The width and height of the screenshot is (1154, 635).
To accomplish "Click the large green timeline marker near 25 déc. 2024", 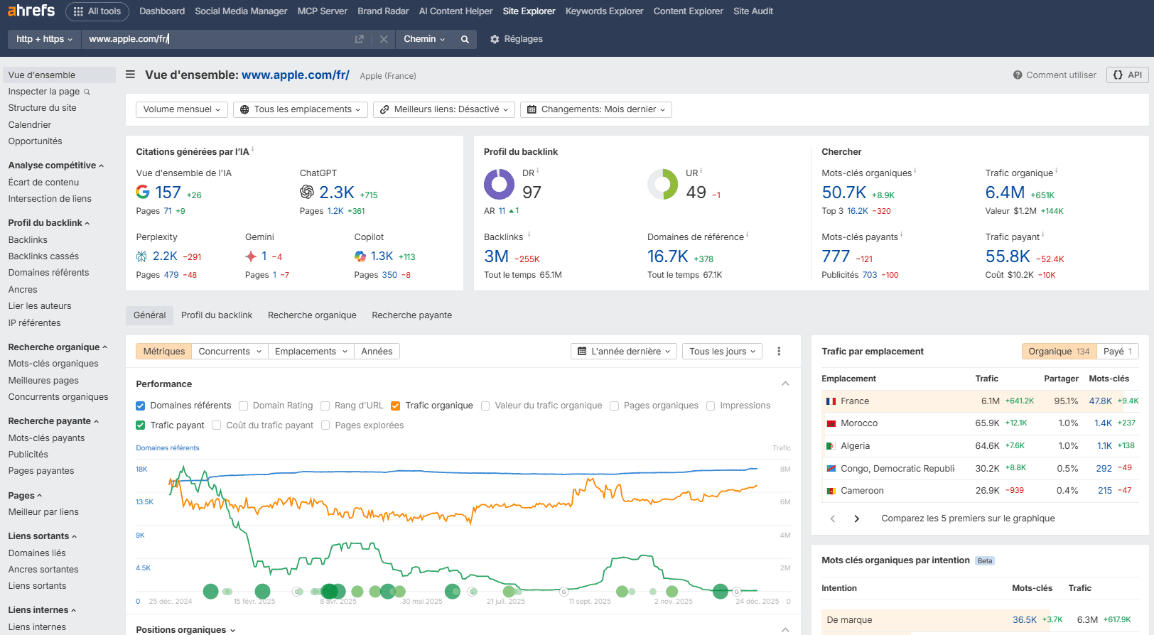I will (210, 591).
